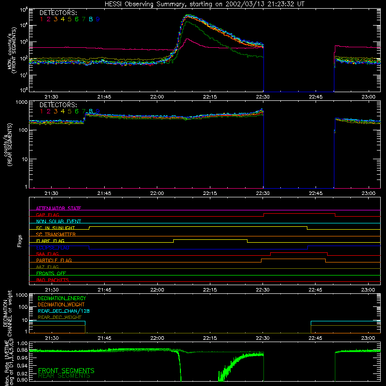Select orange detector 3 in rear segments legend

[x=55, y=111]
